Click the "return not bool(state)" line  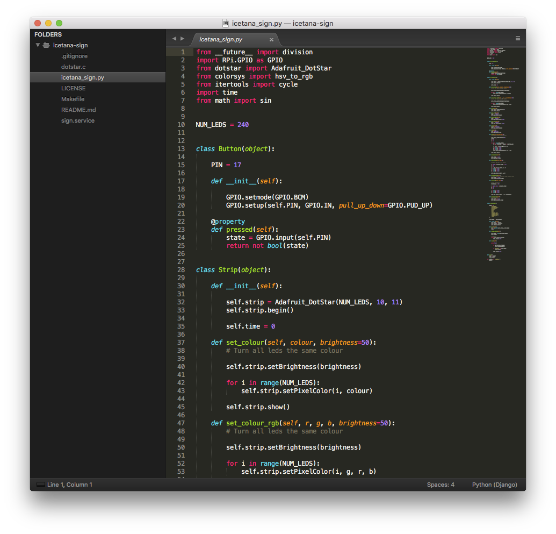coord(268,246)
